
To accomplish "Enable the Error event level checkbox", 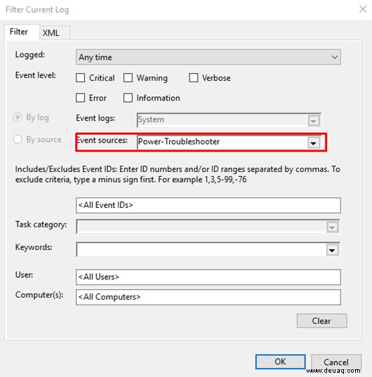I will point(80,98).
